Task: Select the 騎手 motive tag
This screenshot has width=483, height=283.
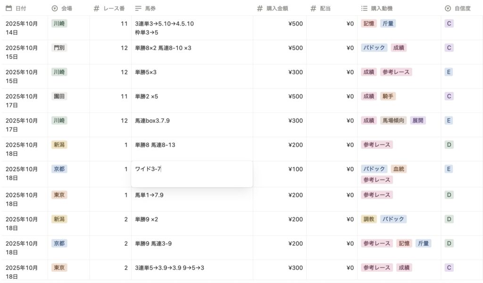Action: (x=388, y=96)
